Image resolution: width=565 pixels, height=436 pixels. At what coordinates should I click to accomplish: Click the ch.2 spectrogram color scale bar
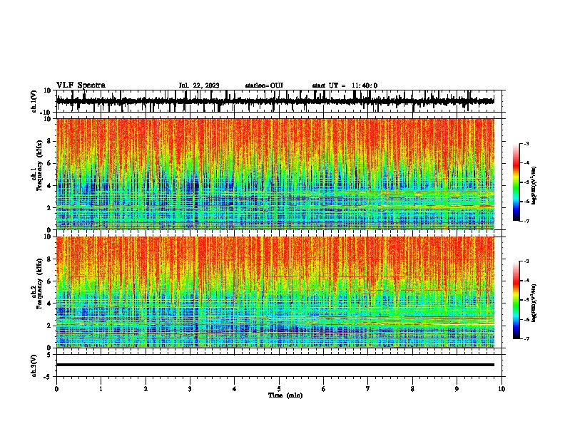click(516, 300)
